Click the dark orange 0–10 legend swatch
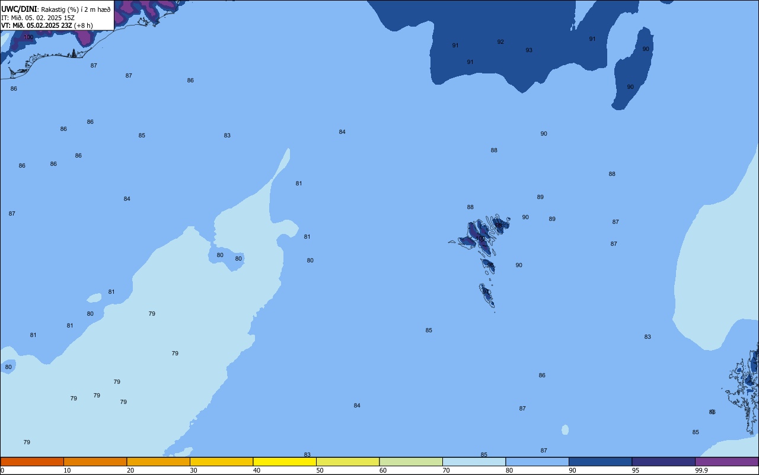 click(x=32, y=461)
